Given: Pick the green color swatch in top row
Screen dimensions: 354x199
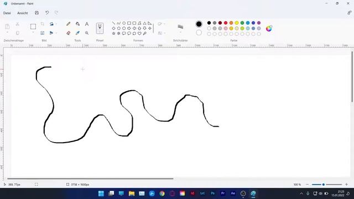Looking at the screenshot, I should pos(242,23).
